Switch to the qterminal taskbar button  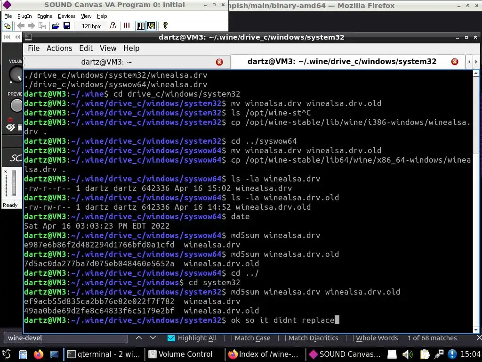(x=104, y=354)
